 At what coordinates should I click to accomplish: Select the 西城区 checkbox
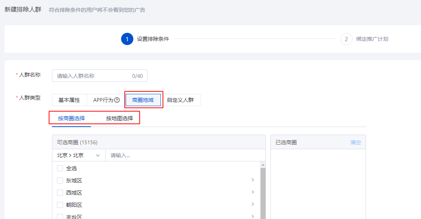click(60, 193)
